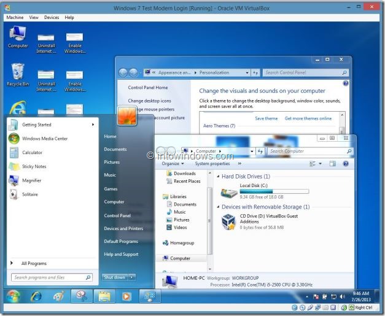Click the Action Center flag tray icon
This screenshot has width=385, height=316.
click(x=316, y=296)
